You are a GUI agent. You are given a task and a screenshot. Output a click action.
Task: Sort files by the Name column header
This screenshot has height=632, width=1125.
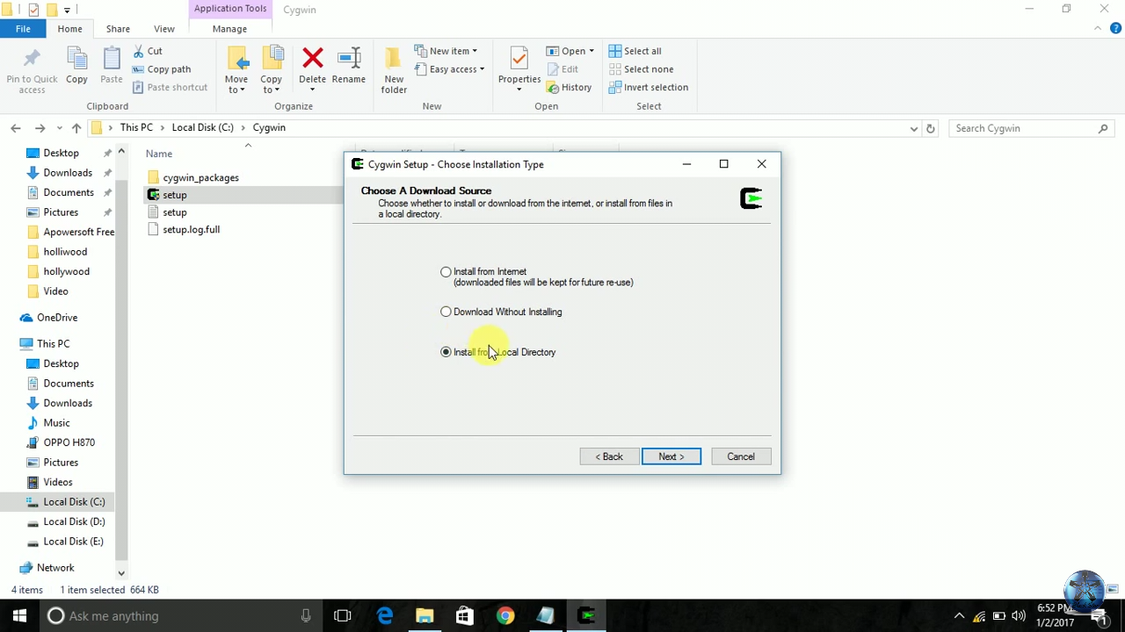(x=159, y=154)
